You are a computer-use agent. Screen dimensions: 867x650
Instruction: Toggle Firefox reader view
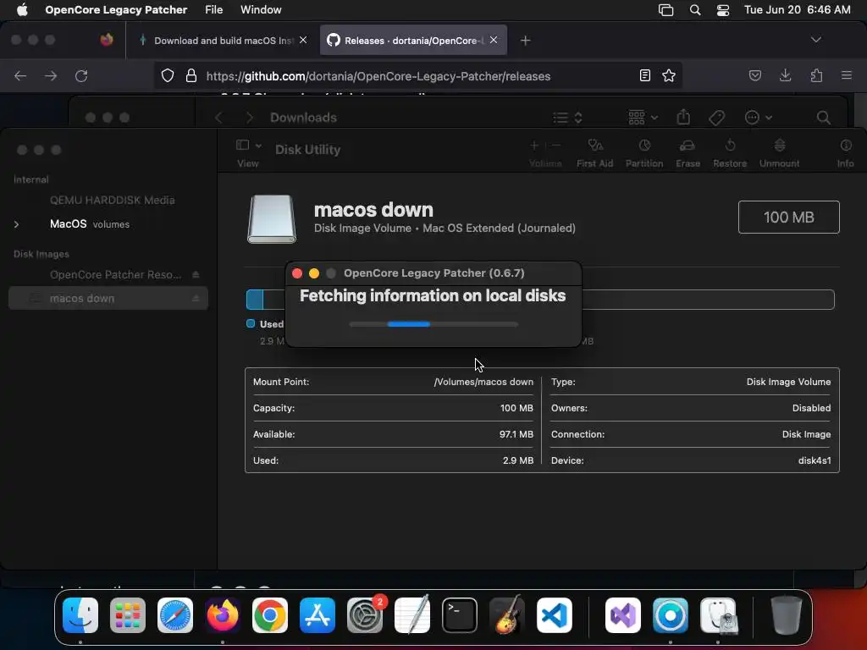click(x=644, y=75)
